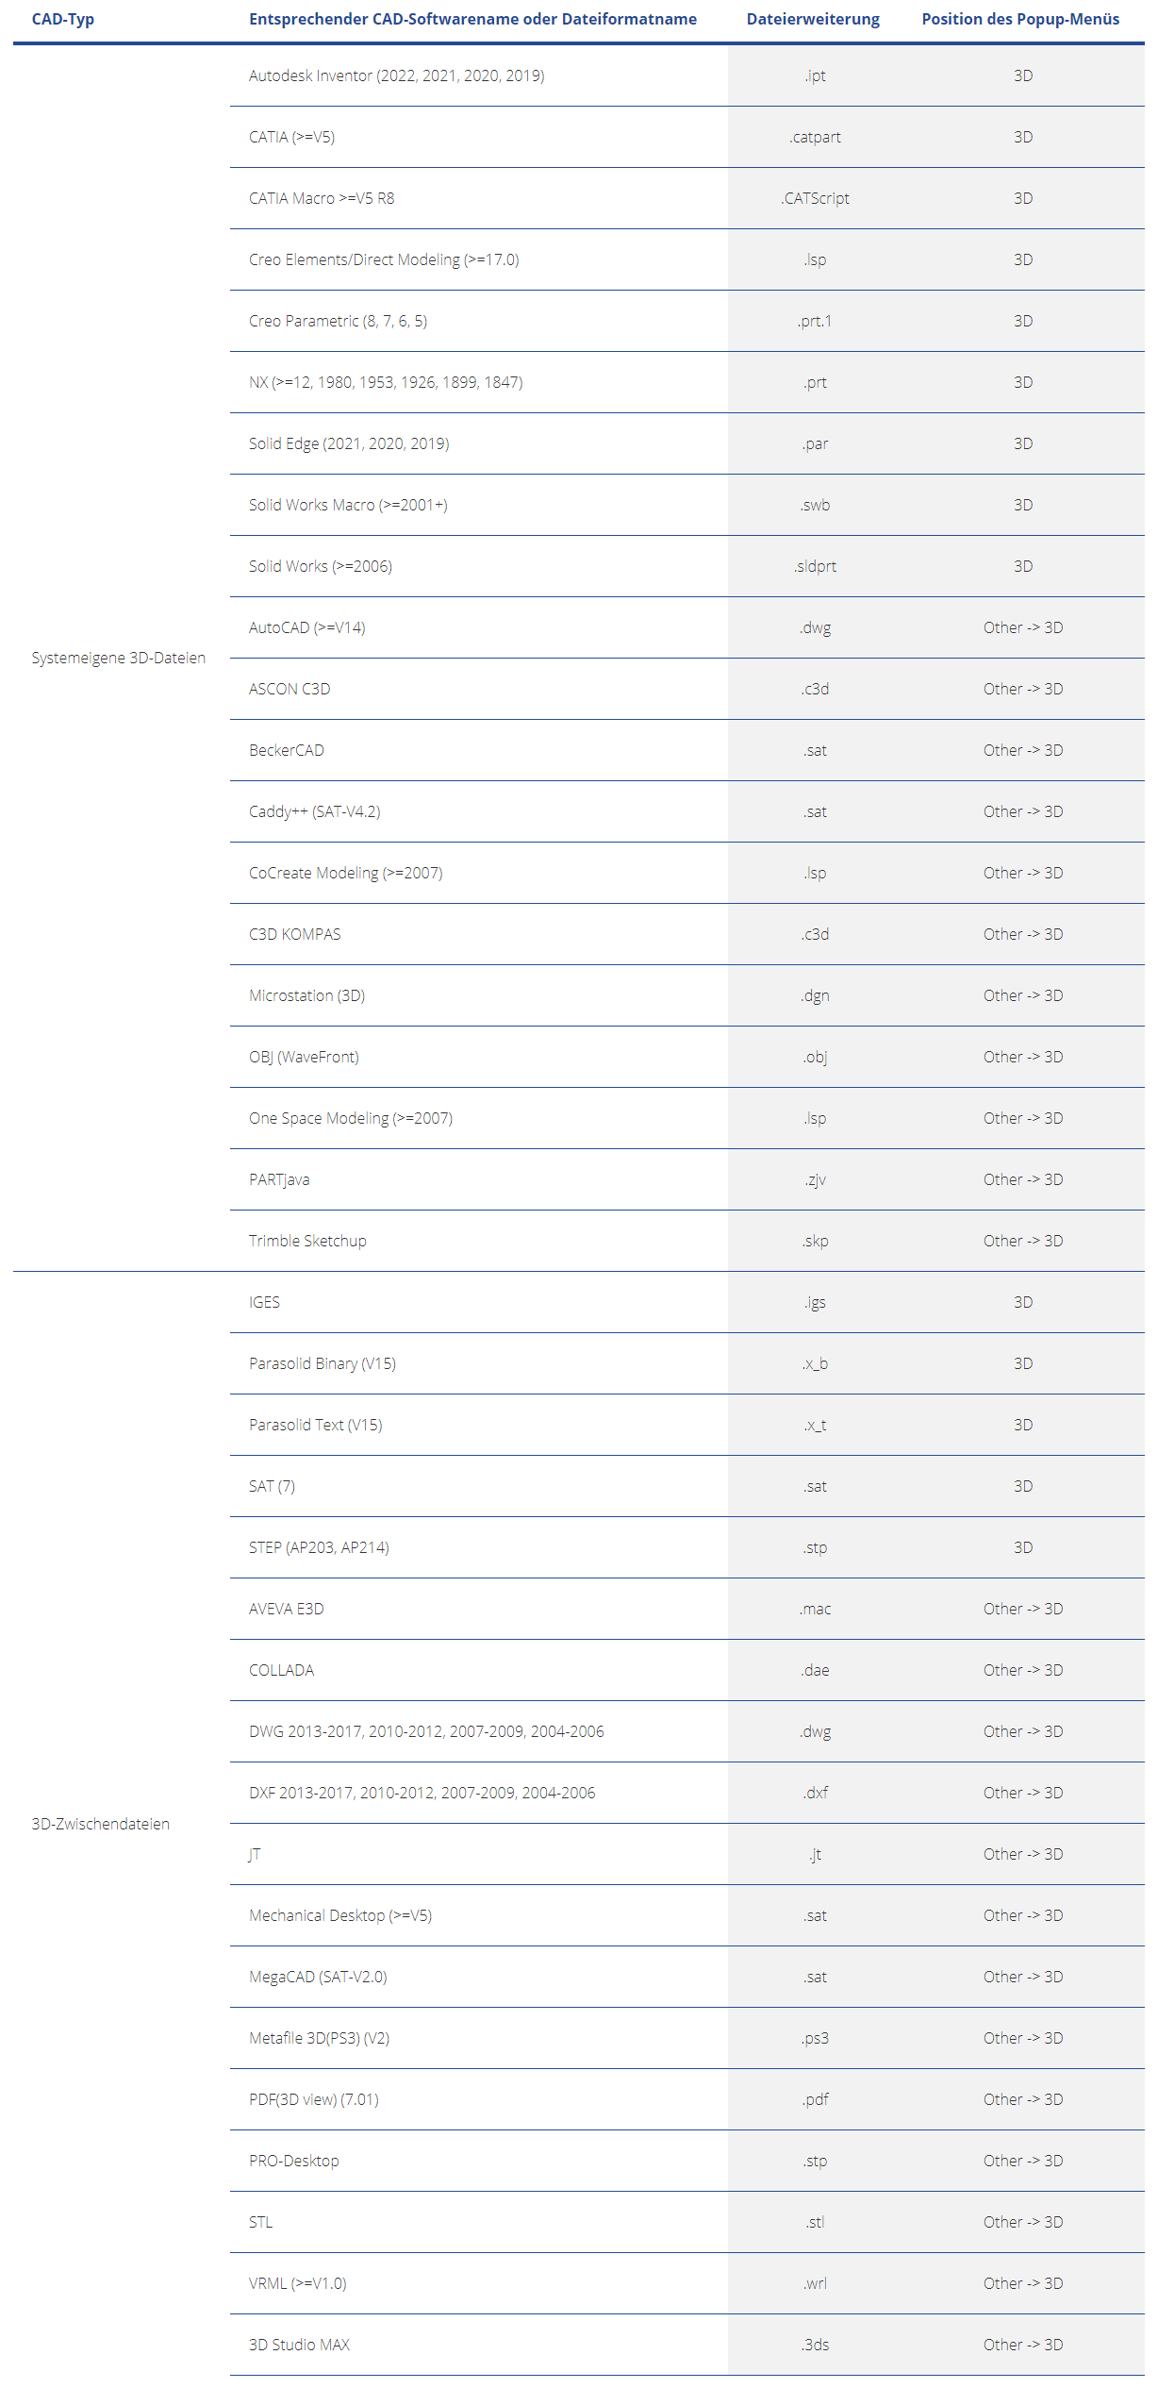Viewport: 1158px width, 2388px height.
Task: Click the ".ps3" extension cell
Action: point(816,2038)
